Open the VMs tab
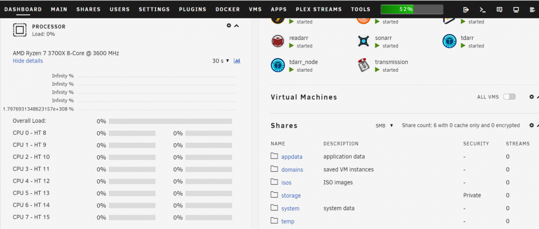Screen dimensions: 539x229 pyautogui.click(x=255, y=9)
